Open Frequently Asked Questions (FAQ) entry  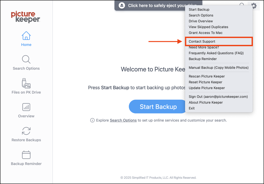(216, 53)
